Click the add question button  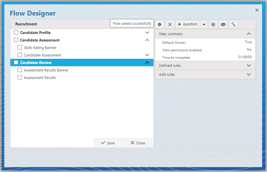[188, 24]
